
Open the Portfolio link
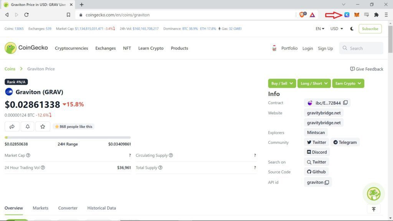pyautogui.click(x=289, y=48)
